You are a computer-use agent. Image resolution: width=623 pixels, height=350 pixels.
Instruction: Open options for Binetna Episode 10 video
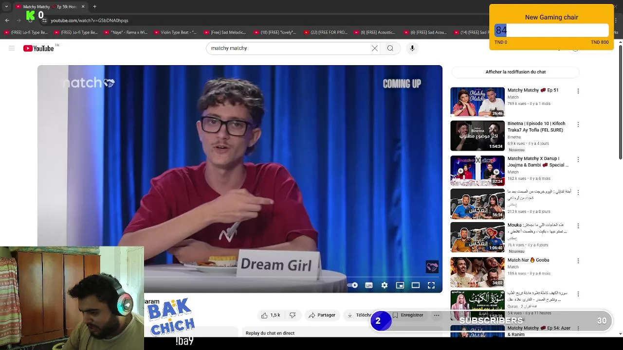coord(578,124)
